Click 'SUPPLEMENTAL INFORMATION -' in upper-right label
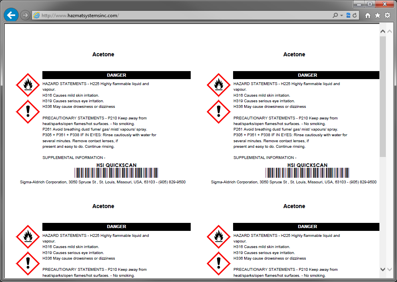The image size is (397, 282). tap(265, 157)
